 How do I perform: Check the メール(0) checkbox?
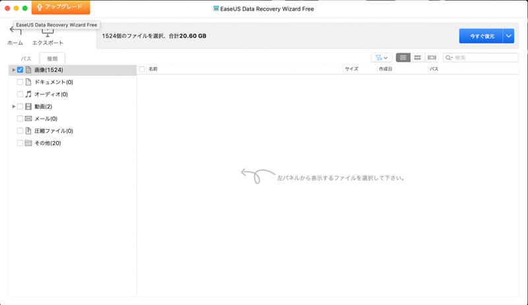coord(20,119)
